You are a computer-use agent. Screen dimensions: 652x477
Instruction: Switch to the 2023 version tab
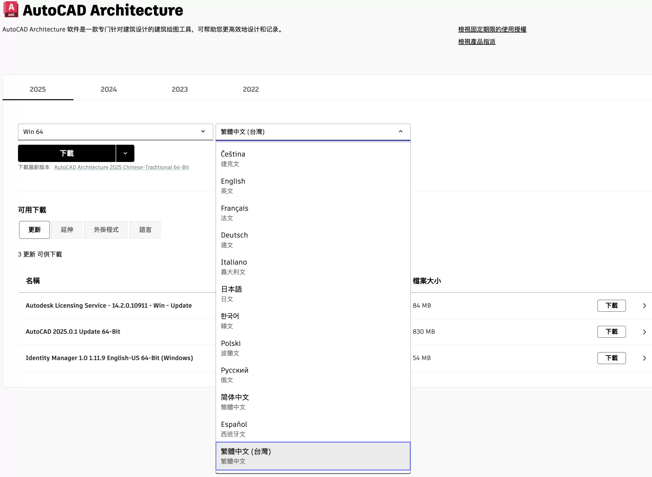click(180, 89)
